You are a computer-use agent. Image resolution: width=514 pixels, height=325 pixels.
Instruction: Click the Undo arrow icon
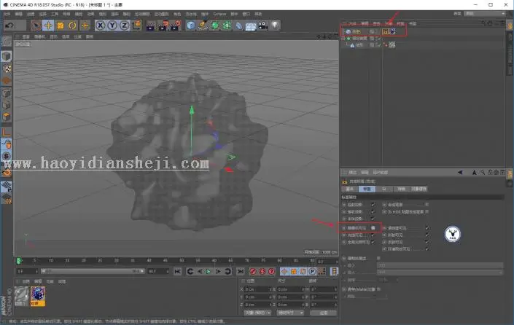click(x=9, y=26)
